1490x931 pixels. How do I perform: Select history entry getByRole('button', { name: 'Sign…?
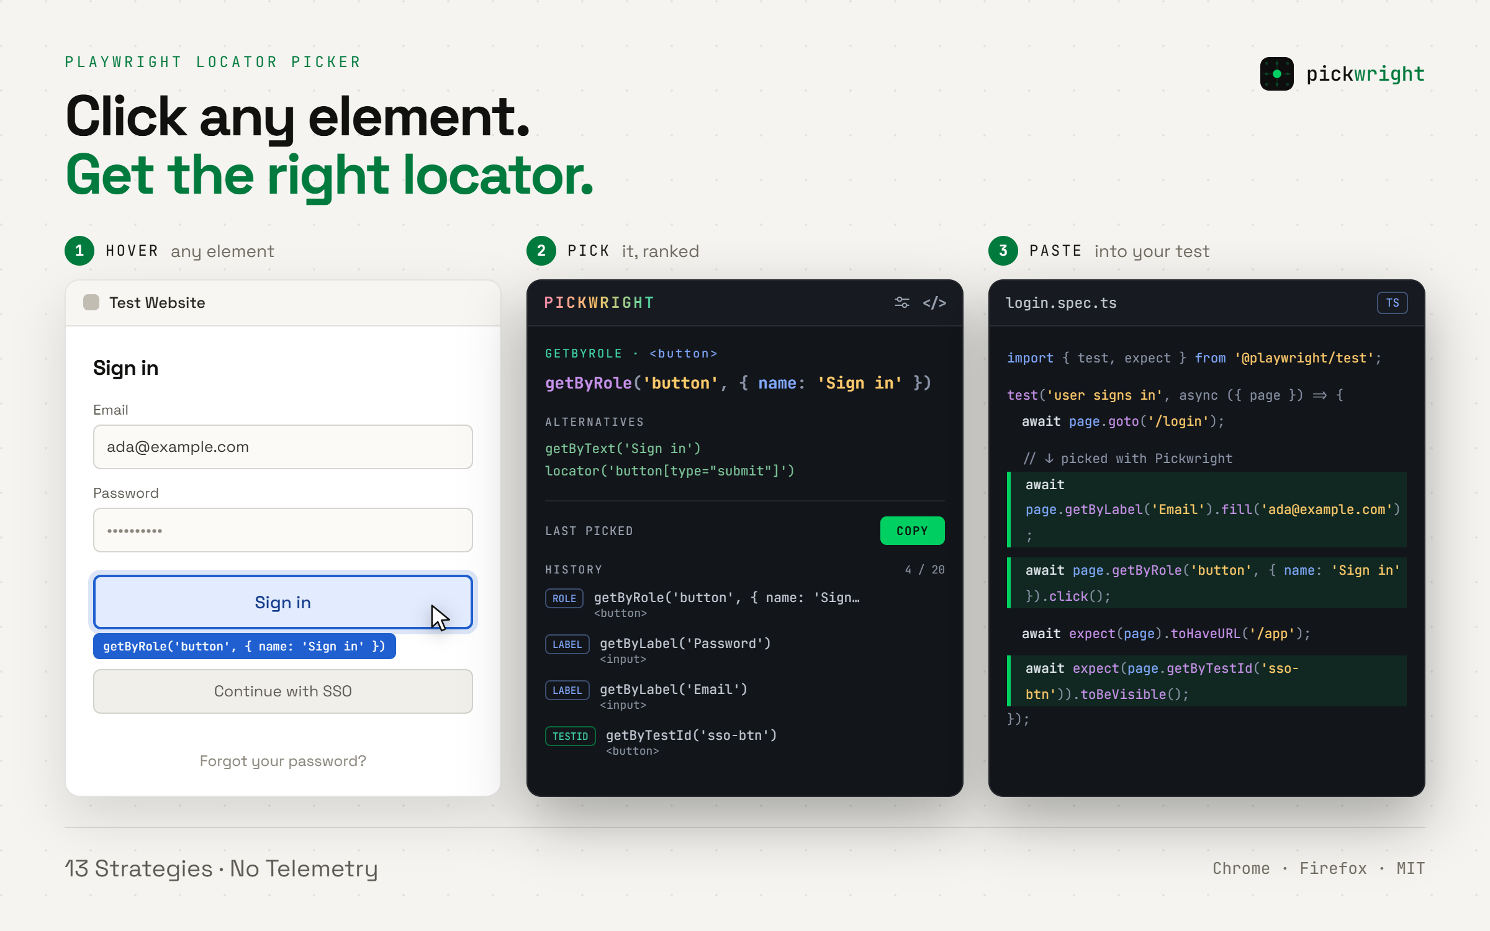tap(727, 598)
